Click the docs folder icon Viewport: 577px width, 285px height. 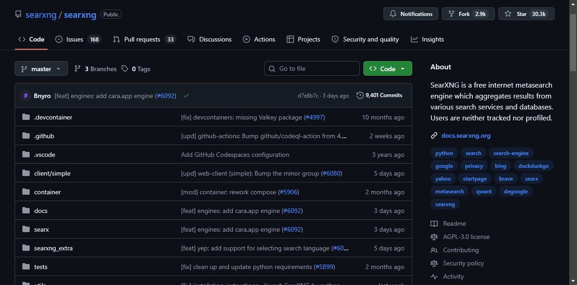26,211
